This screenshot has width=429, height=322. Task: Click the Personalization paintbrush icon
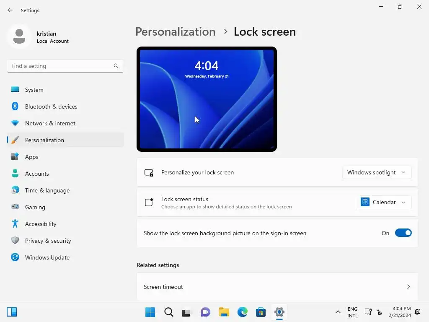click(x=15, y=140)
